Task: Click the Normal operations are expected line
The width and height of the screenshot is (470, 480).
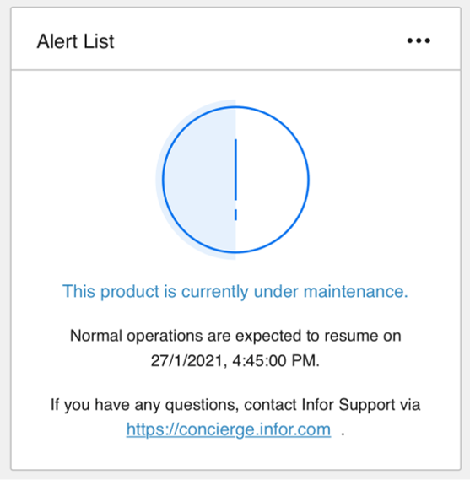Action: click(x=235, y=336)
